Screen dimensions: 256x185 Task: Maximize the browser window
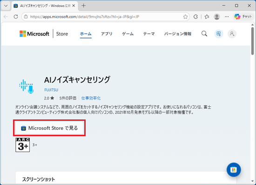point(236,6)
